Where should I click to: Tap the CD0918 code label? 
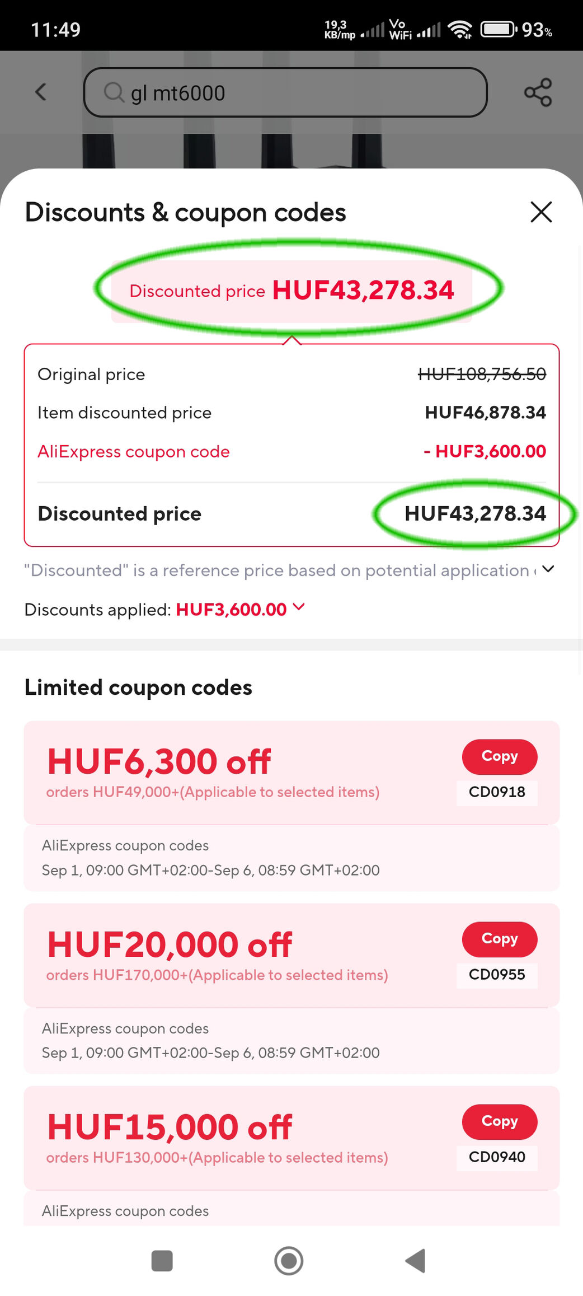(x=497, y=792)
